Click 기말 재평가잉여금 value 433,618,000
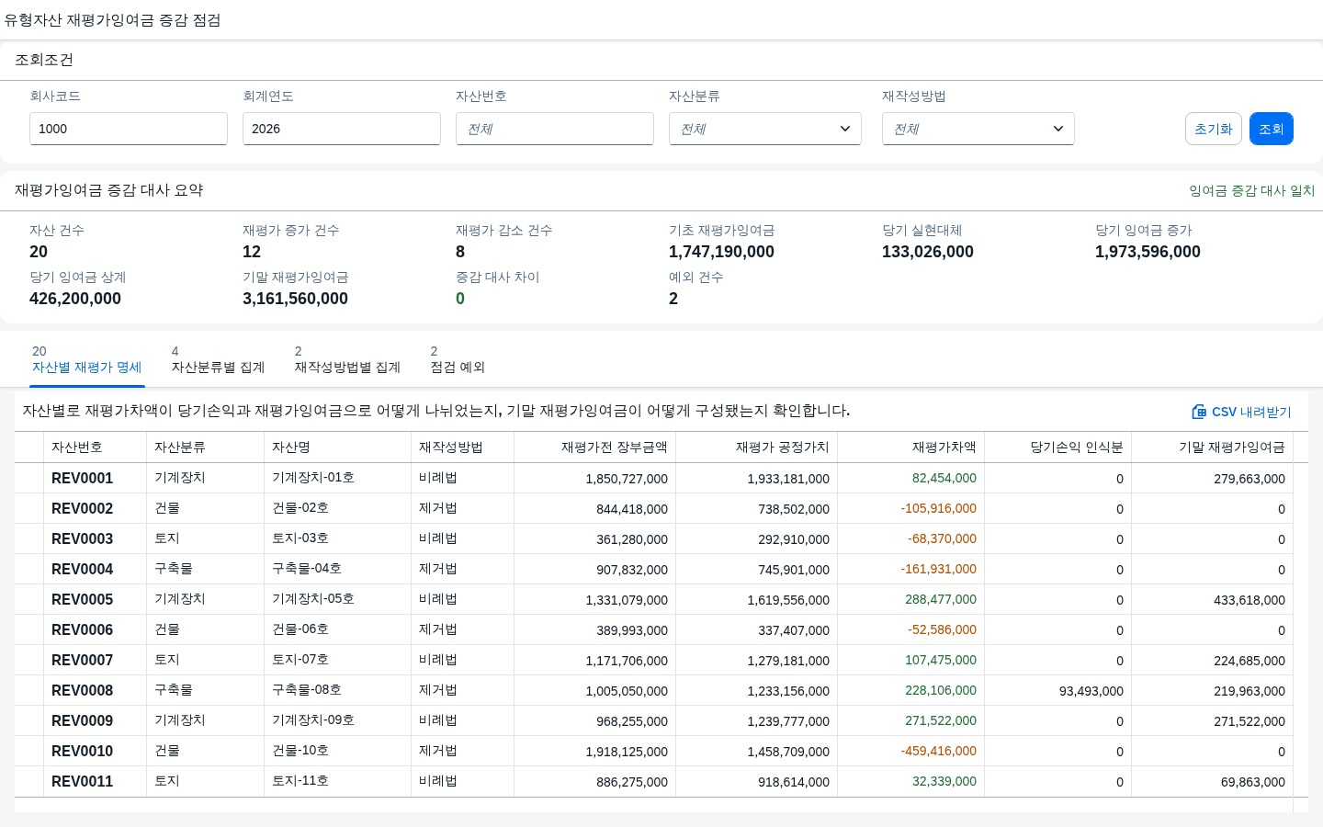Image resolution: width=1323 pixels, height=827 pixels. click(x=1249, y=600)
